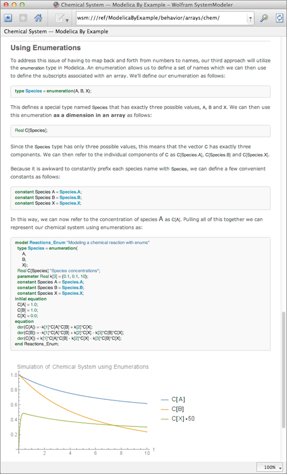Click the green zoom window button
Image resolution: width=287 pixels, height=474 pixels.
tap(22, 5)
